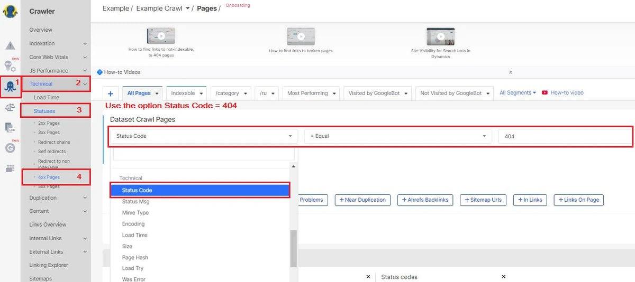The image size is (635, 282).
Task: Open the Redirect chains report
Action: tap(54, 142)
